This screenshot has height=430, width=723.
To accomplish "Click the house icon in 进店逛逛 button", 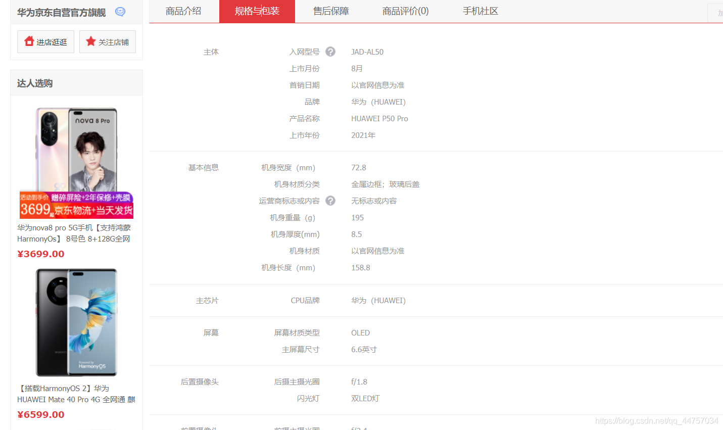I will 29,41.
